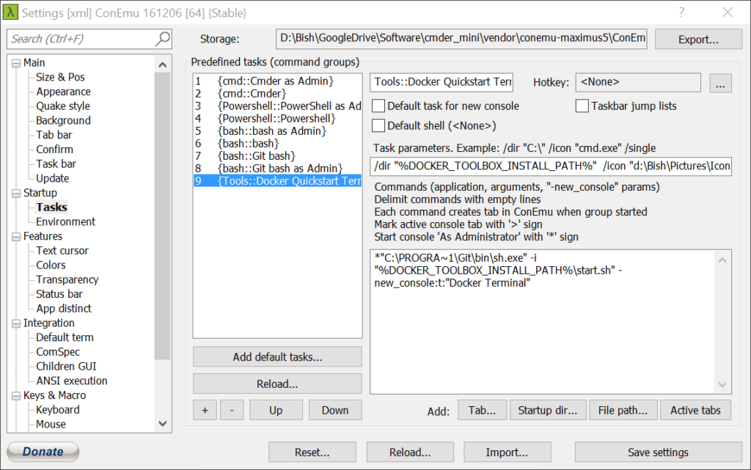
Task: Check the Default shell option
Action: (378, 125)
